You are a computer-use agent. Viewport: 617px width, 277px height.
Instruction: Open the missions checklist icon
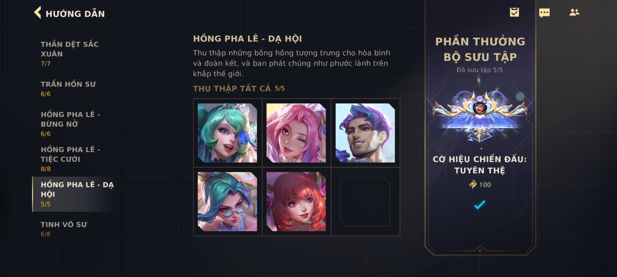[x=514, y=12]
